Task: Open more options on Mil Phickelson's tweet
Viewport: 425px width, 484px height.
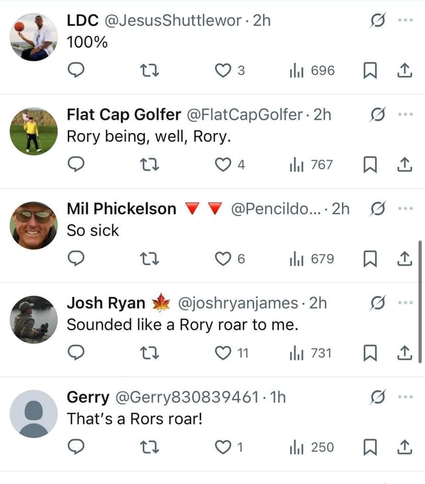Action: pos(406,209)
